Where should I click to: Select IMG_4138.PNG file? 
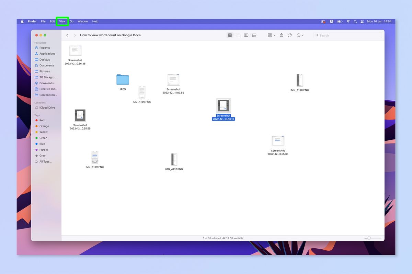[x=300, y=80]
